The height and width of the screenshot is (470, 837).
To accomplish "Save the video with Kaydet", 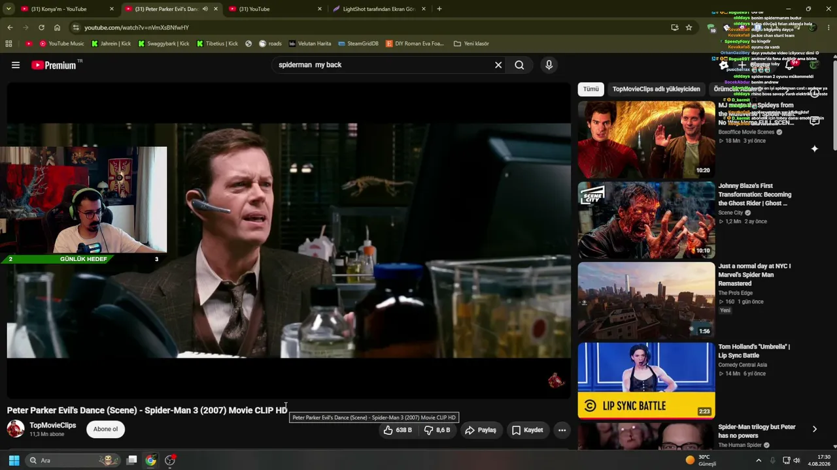I will coord(527,430).
